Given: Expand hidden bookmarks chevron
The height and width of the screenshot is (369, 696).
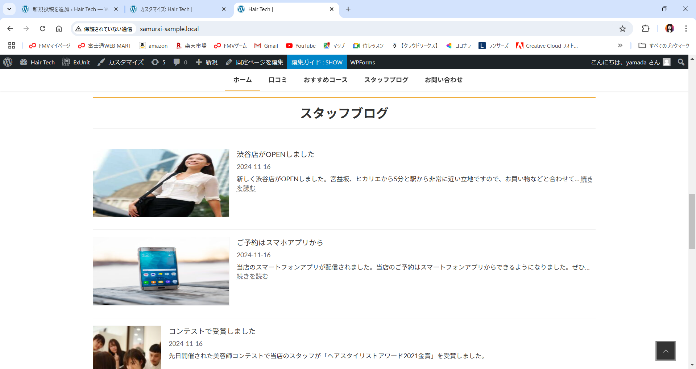Looking at the screenshot, I should (x=620, y=46).
